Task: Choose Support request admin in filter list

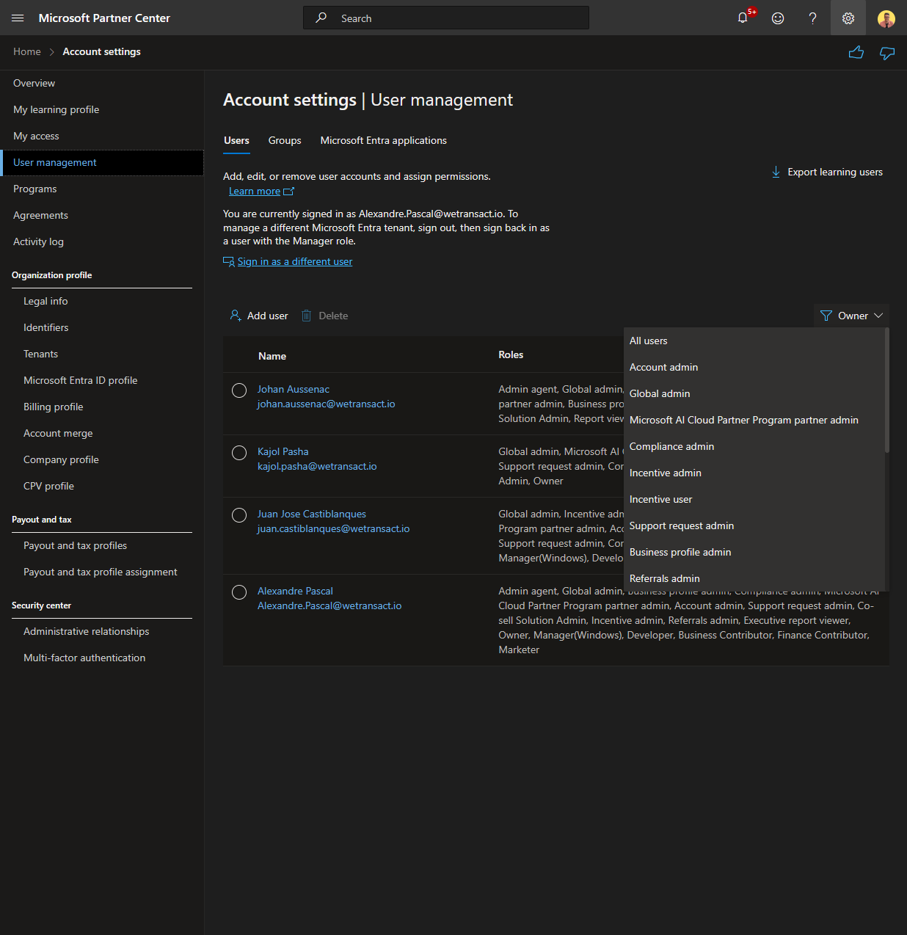Action: click(x=754, y=525)
